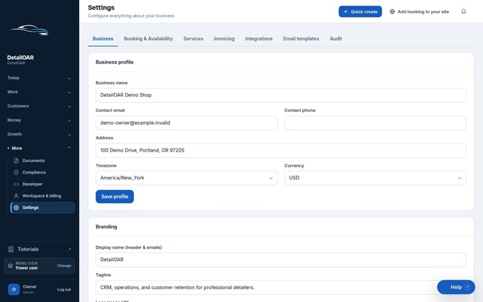This screenshot has width=483, height=302.
Task: Open Compliance in the sidebar
Action: (43, 172)
